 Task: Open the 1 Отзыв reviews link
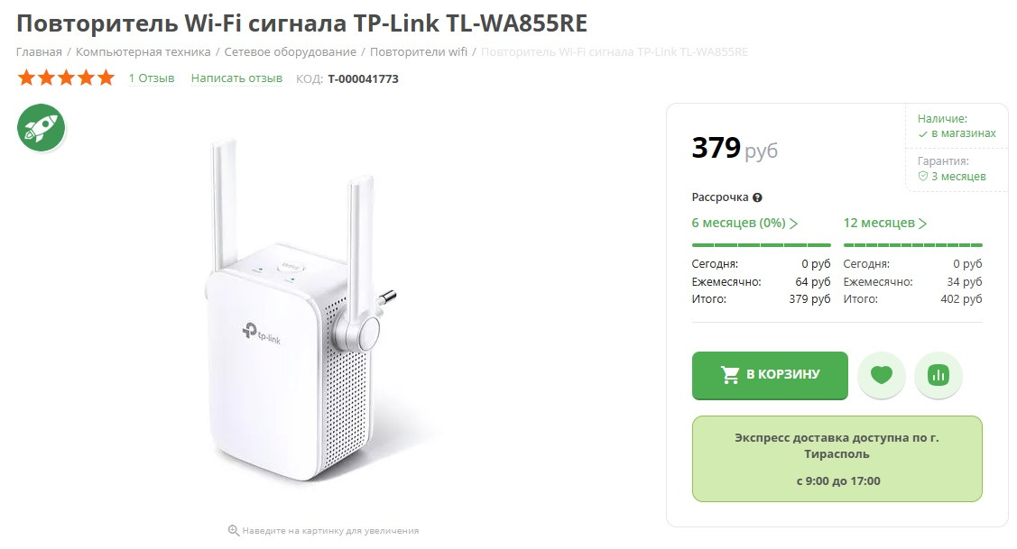click(152, 78)
